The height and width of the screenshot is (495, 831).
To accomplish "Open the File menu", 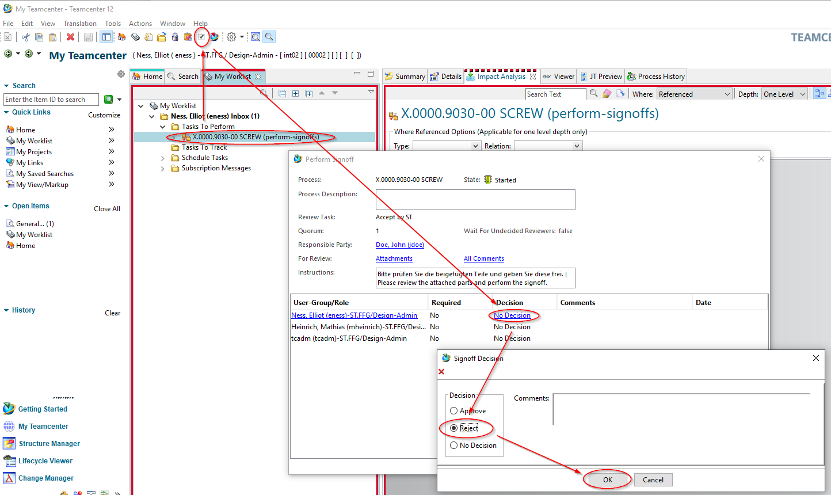I will 8,24.
